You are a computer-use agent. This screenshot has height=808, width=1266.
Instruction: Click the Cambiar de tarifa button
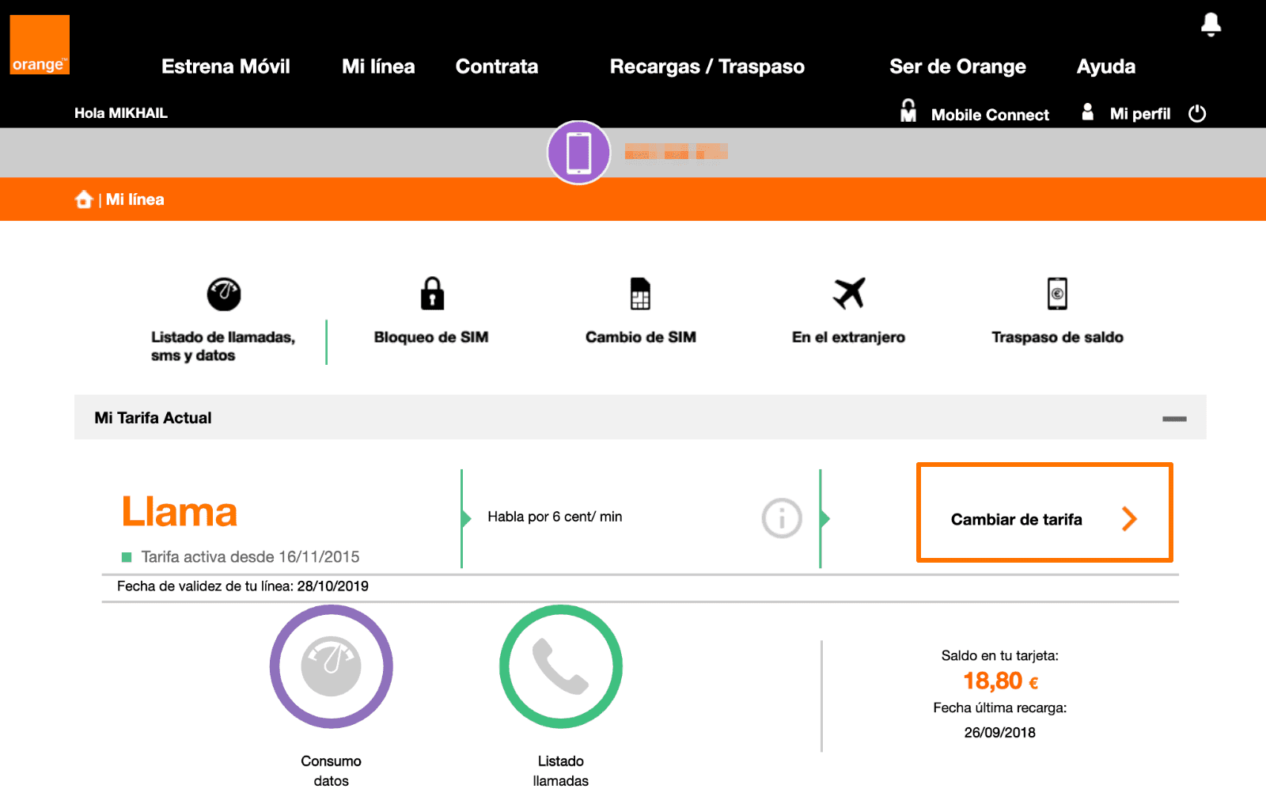[x=1044, y=512]
